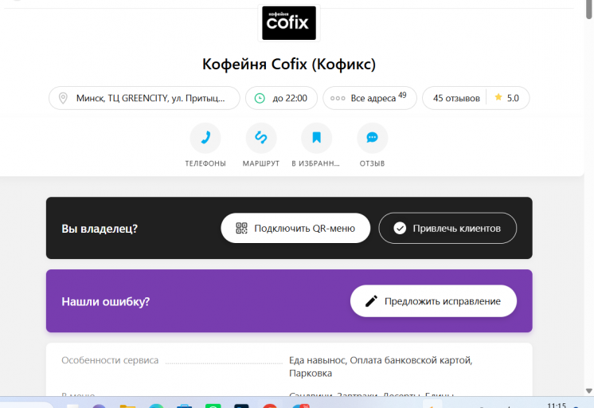Click the scrollbar down arrow

588,390
